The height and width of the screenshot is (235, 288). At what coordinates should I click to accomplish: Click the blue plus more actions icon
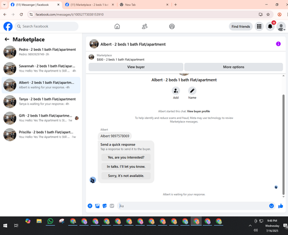tap(90, 206)
